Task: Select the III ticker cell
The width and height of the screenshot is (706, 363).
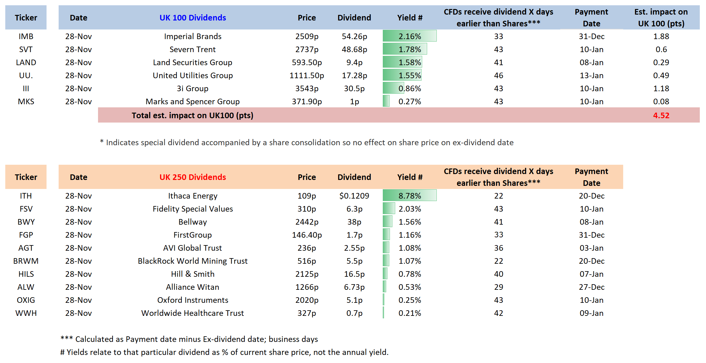Action: [x=26, y=88]
